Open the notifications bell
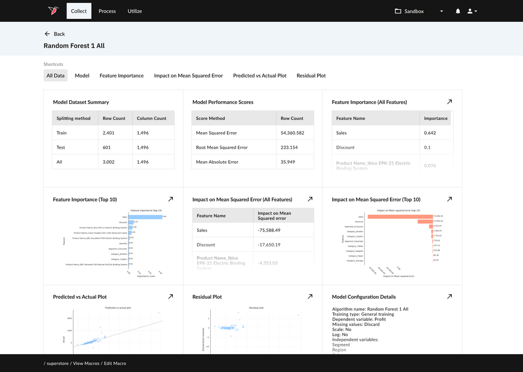Screen dimensions: 523x372 [458, 11]
